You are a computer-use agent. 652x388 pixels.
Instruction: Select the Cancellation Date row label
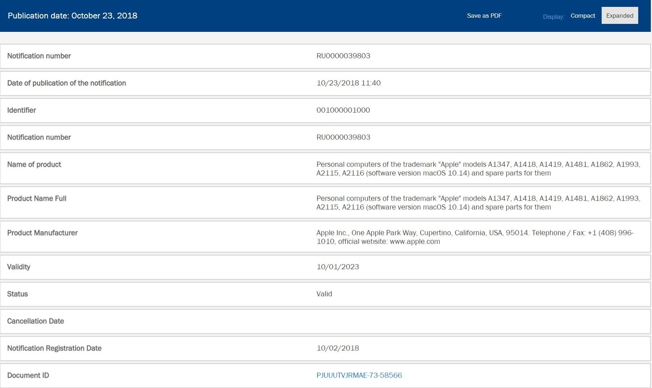coord(35,321)
